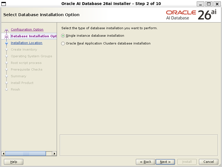Select the Database Installation Option step
This screenshot has width=222, height=167.
(33, 36)
